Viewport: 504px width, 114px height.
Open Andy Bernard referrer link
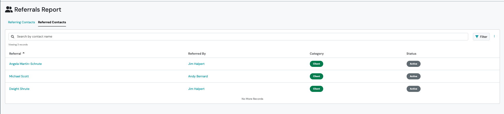[198, 76]
